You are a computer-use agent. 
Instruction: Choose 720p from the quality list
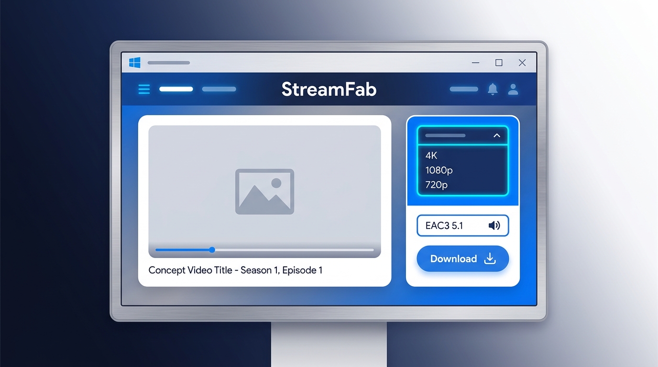click(x=436, y=184)
